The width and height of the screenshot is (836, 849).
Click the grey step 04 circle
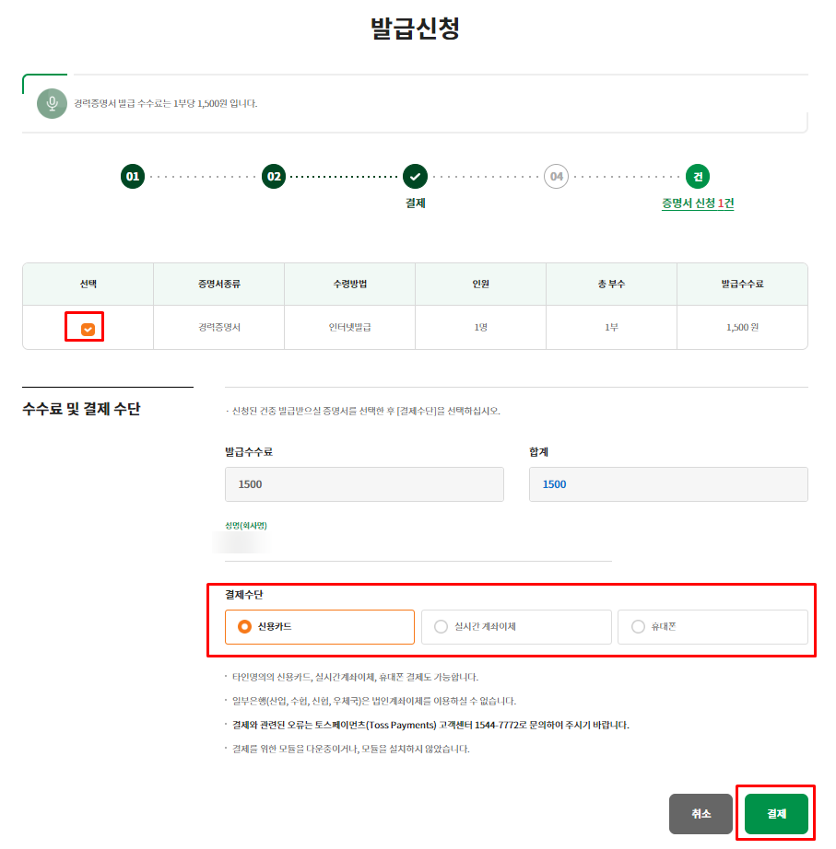click(556, 176)
